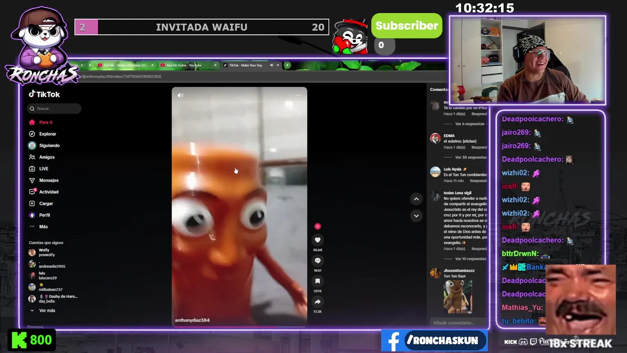Open a new browser tab
The image size is (627, 353).
click(x=288, y=65)
